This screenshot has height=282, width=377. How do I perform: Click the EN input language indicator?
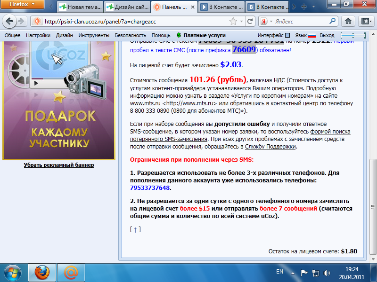279,272
